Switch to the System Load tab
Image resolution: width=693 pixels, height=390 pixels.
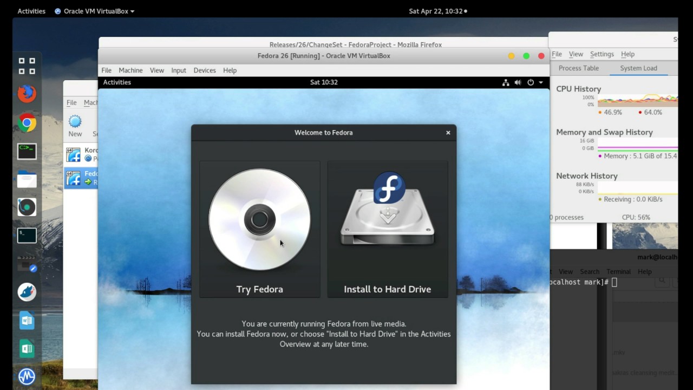tap(639, 68)
